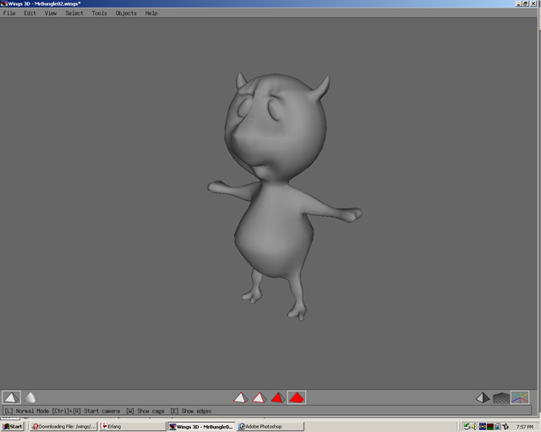This screenshot has width=541, height=432.
Task: Select the flat shading pyramid icon
Action: click(x=11, y=397)
